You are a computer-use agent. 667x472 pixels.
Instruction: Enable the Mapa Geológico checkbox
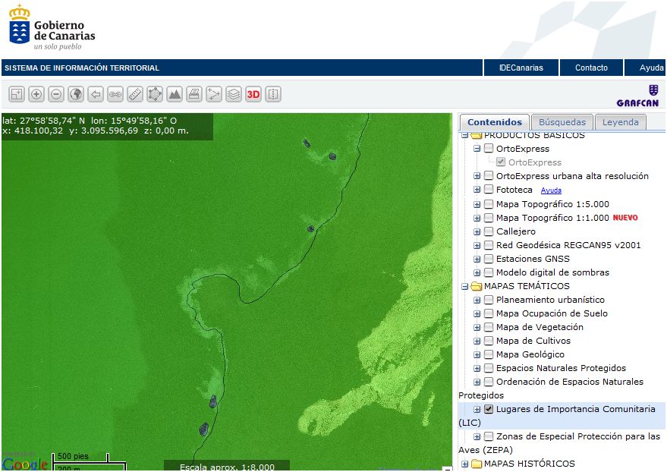489,354
